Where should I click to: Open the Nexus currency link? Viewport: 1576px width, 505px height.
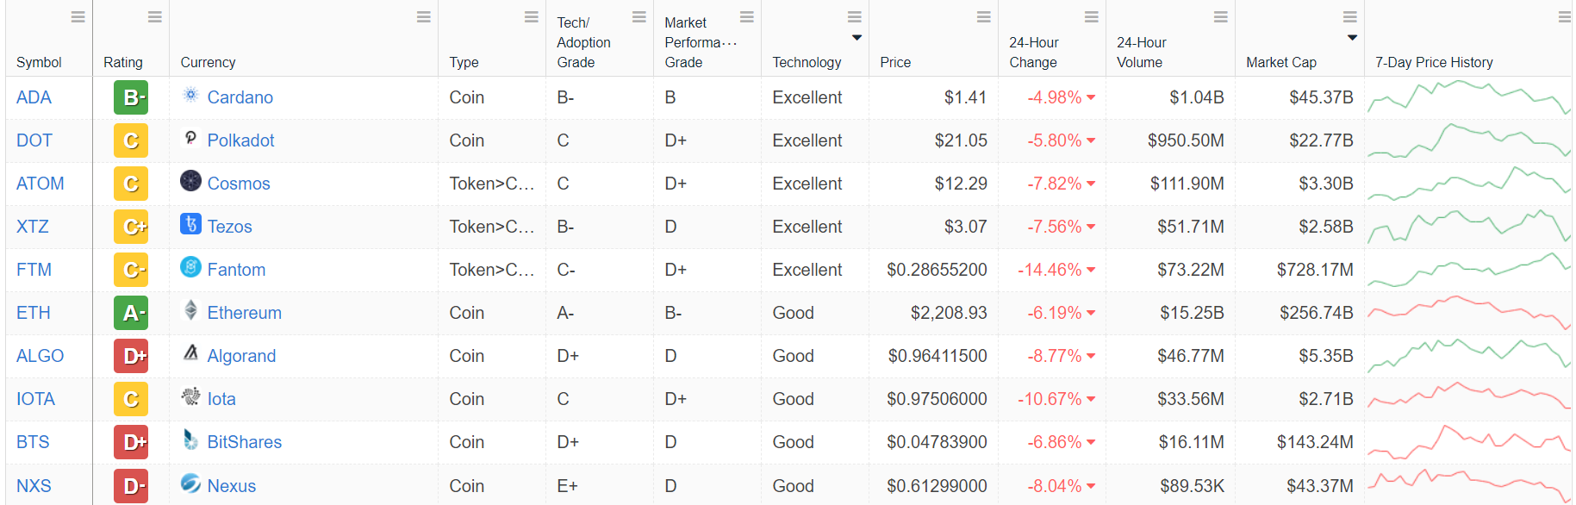coord(231,486)
